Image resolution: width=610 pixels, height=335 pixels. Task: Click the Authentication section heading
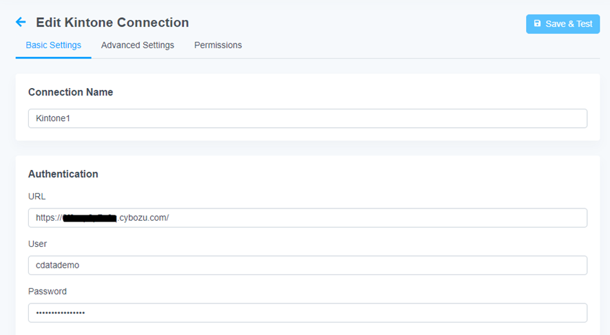63,174
